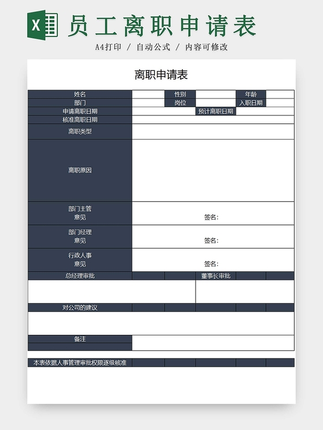
Task: Click the blank area under 对公司的建议
Action: point(161,323)
